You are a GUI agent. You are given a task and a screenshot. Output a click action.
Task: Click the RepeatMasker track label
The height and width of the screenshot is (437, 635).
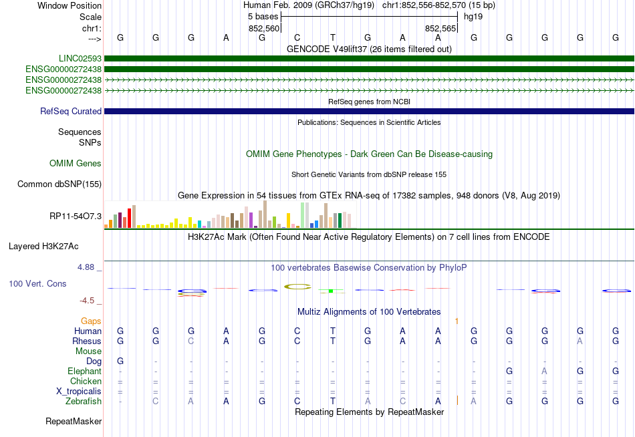[74, 421]
